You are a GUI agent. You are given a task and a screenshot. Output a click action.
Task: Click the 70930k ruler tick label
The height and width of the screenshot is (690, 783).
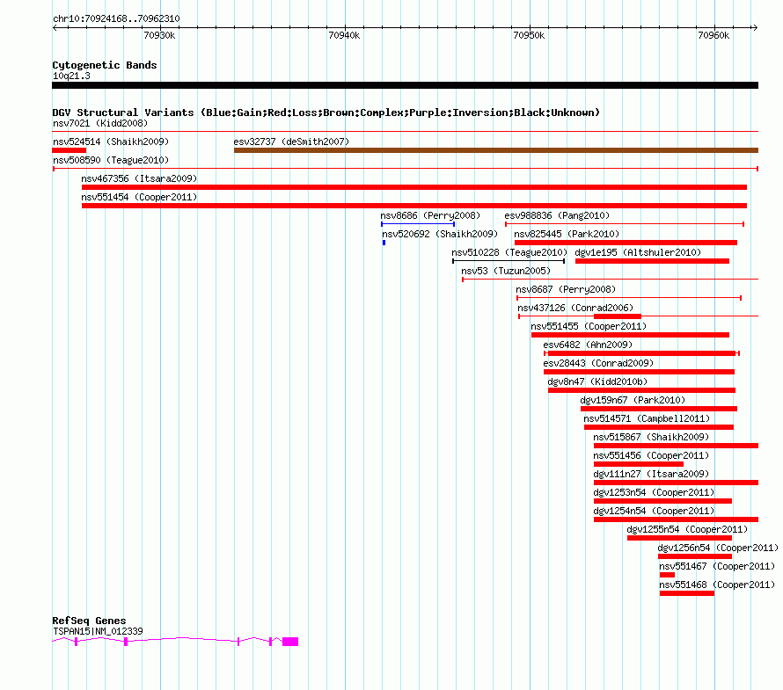pyautogui.click(x=159, y=35)
